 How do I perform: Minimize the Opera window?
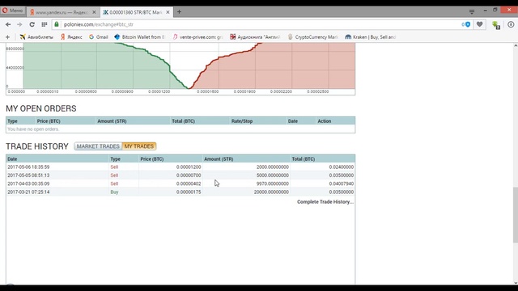(485, 11)
